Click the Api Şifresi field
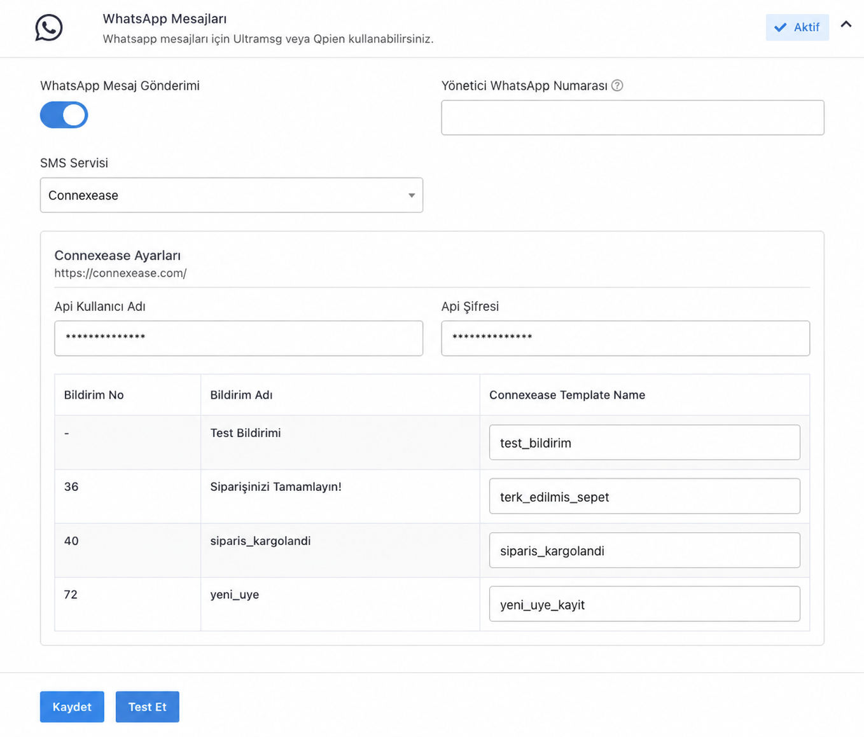 pos(625,338)
